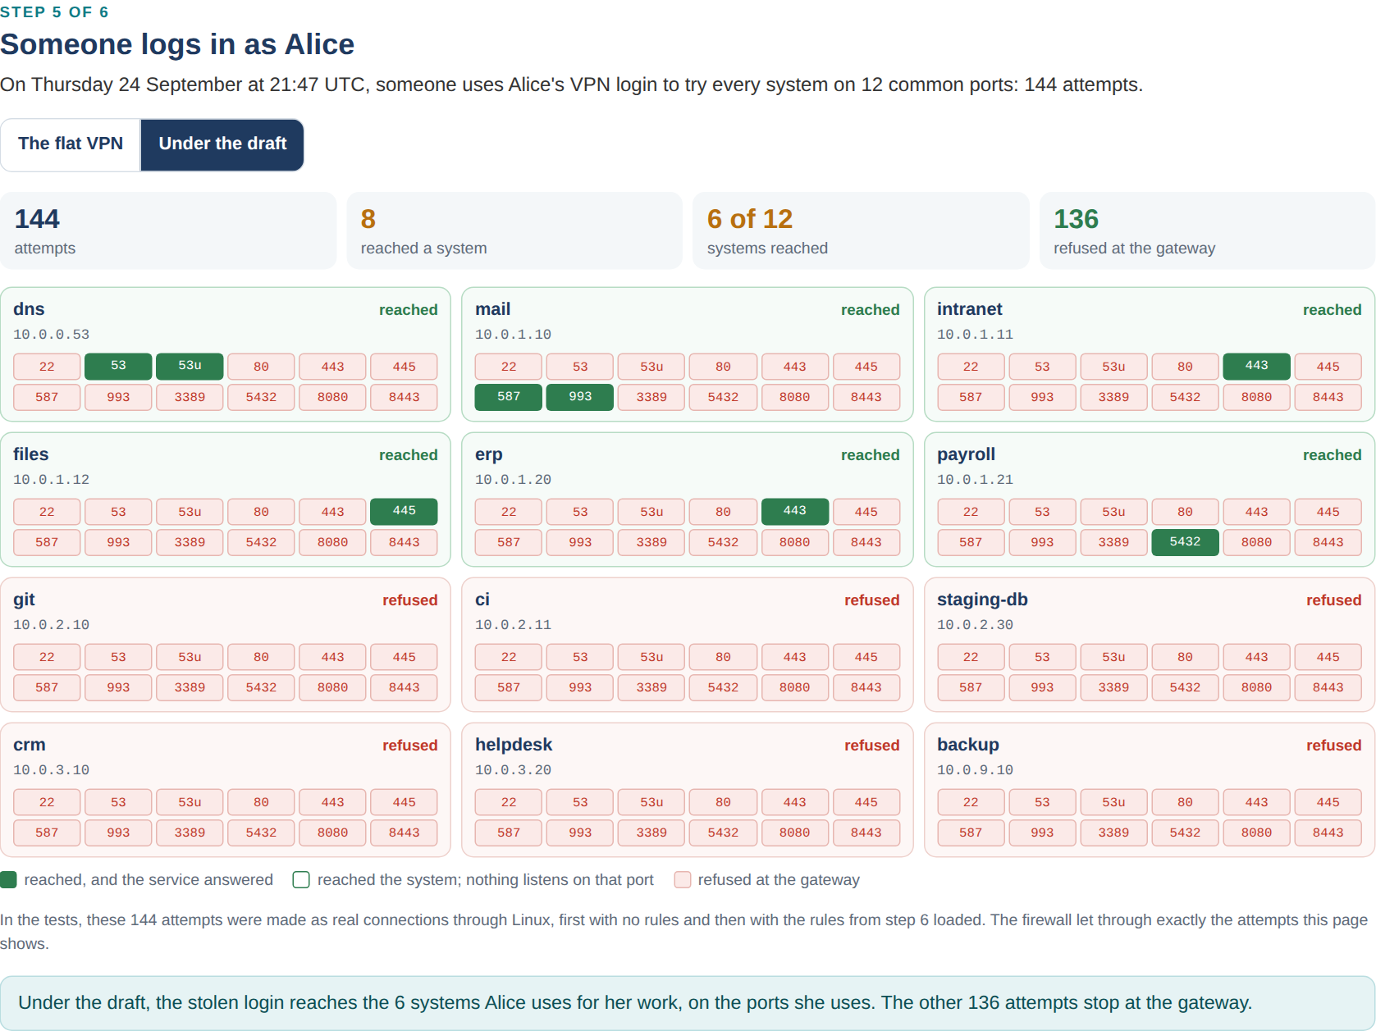The image size is (1376, 1031).
Task: Click the pink legend swatch for refused
Action: pyautogui.click(x=682, y=879)
